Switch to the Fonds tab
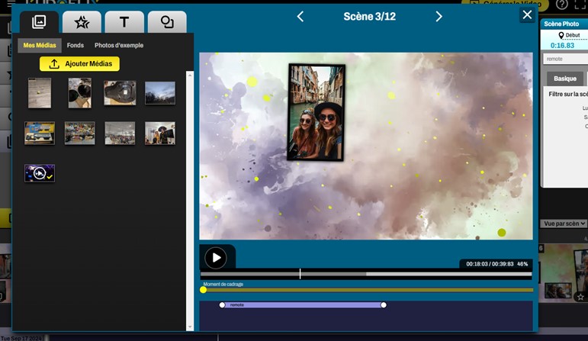 pos(76,45)
